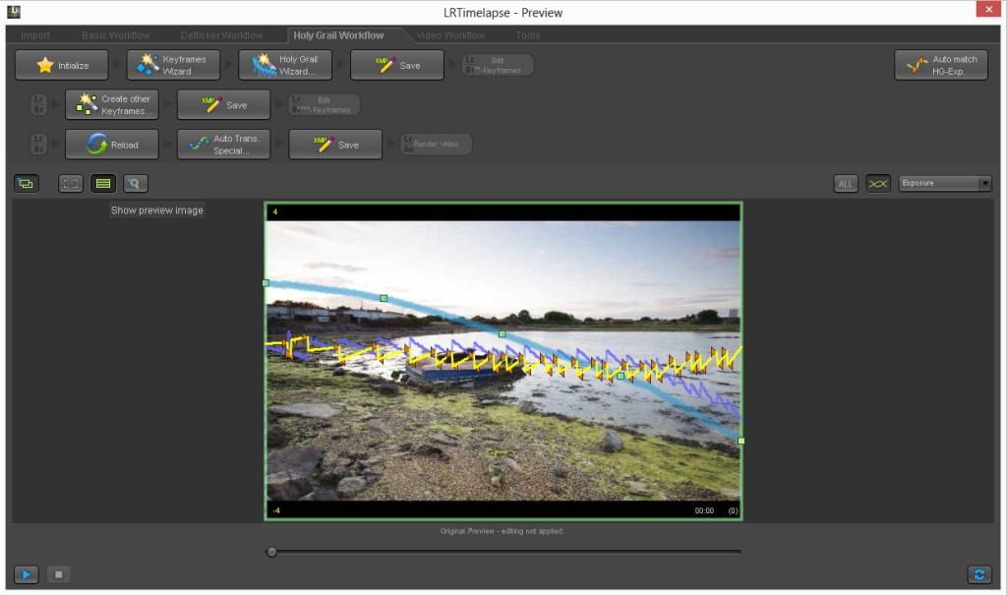This screenshot has width=1007, height=596.
Task: Click the preview timeline slider track
Action: pyautogui.click(x=504, y=552)
